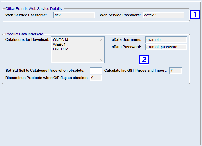202x146 pixels.
Task: Click the Web Service Username label
Action: [x=26, y=15]
